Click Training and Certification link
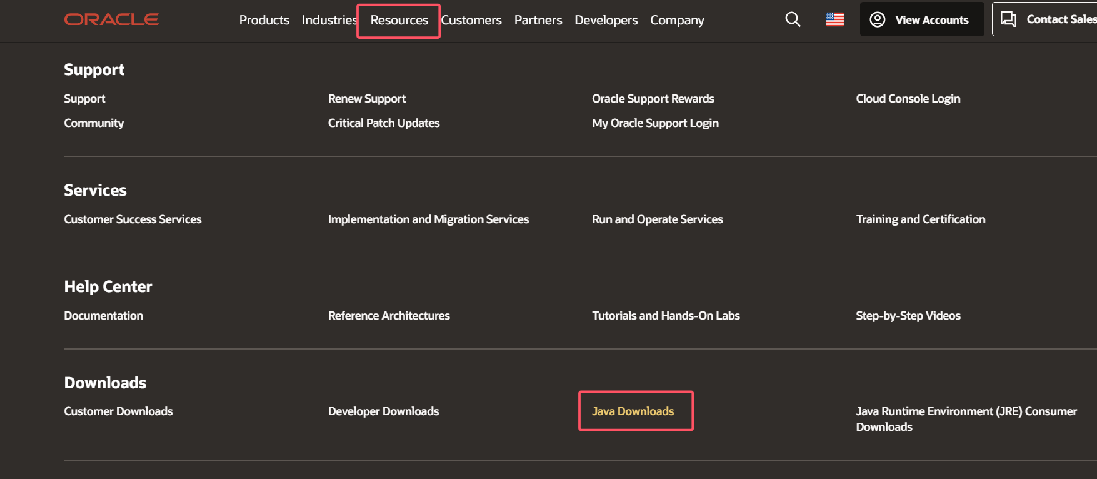 point(921,219)
